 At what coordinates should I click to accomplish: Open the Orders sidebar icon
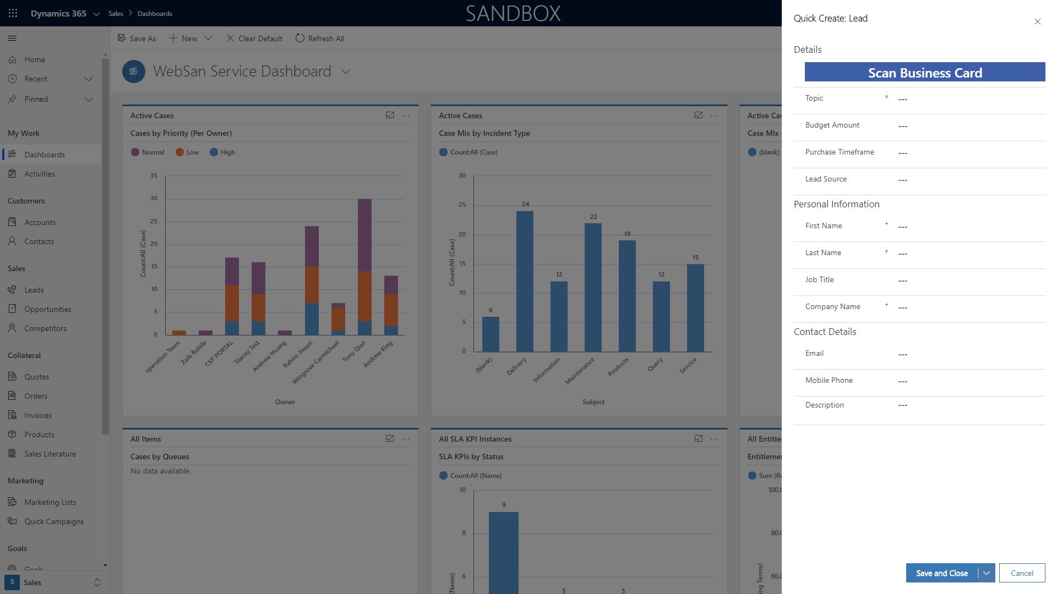click(x=12, y=396)
